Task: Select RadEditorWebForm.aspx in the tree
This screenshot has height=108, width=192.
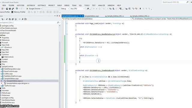Action: 13,76
